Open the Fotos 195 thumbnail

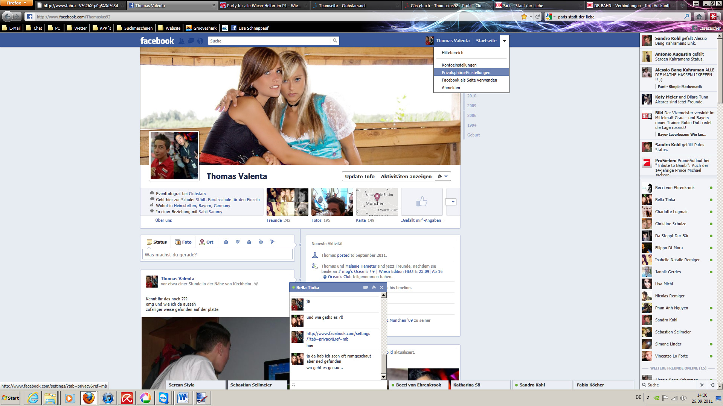(x=332, y=202)
